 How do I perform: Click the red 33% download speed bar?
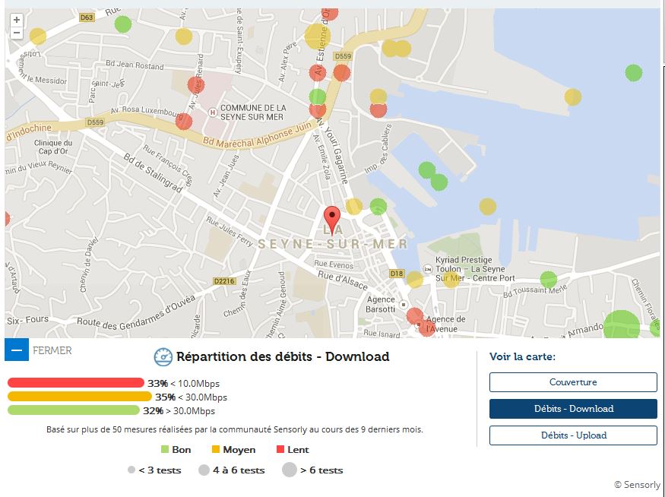click(76, 383)
